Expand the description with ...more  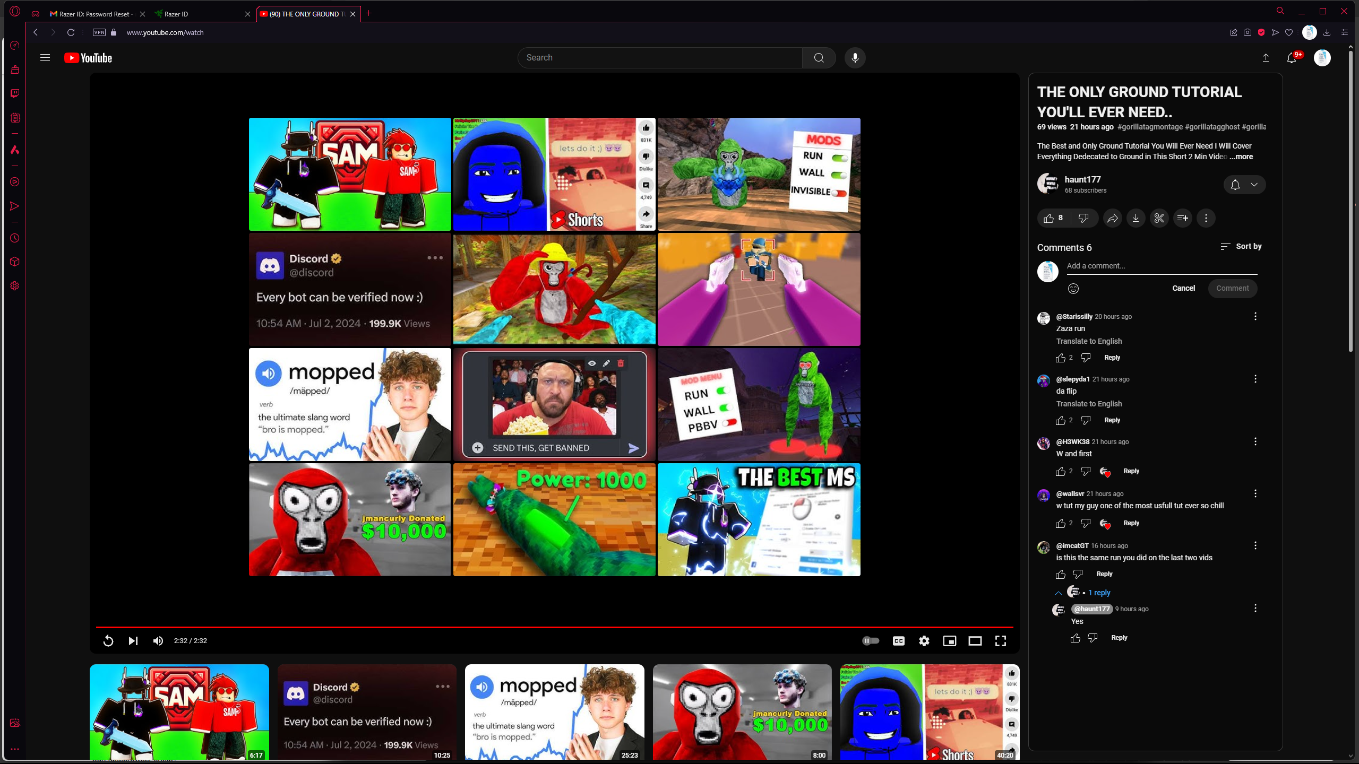[1241, 157]
